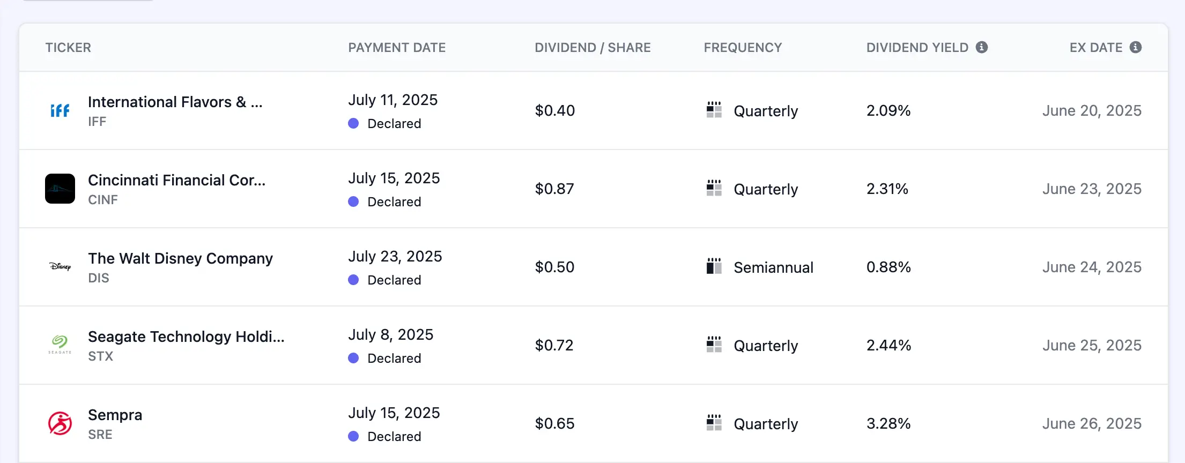Click the Declared status dot for Seagate

tap(353, 358)
